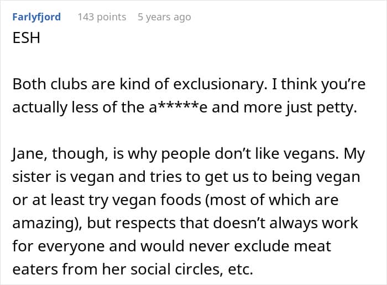The image size is (387, 285).
Task: Click the 143 points score
Action: point(102,17)
